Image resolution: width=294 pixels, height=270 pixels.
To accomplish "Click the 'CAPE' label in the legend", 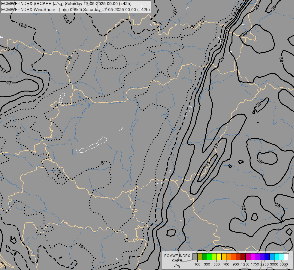I will 177,260.
